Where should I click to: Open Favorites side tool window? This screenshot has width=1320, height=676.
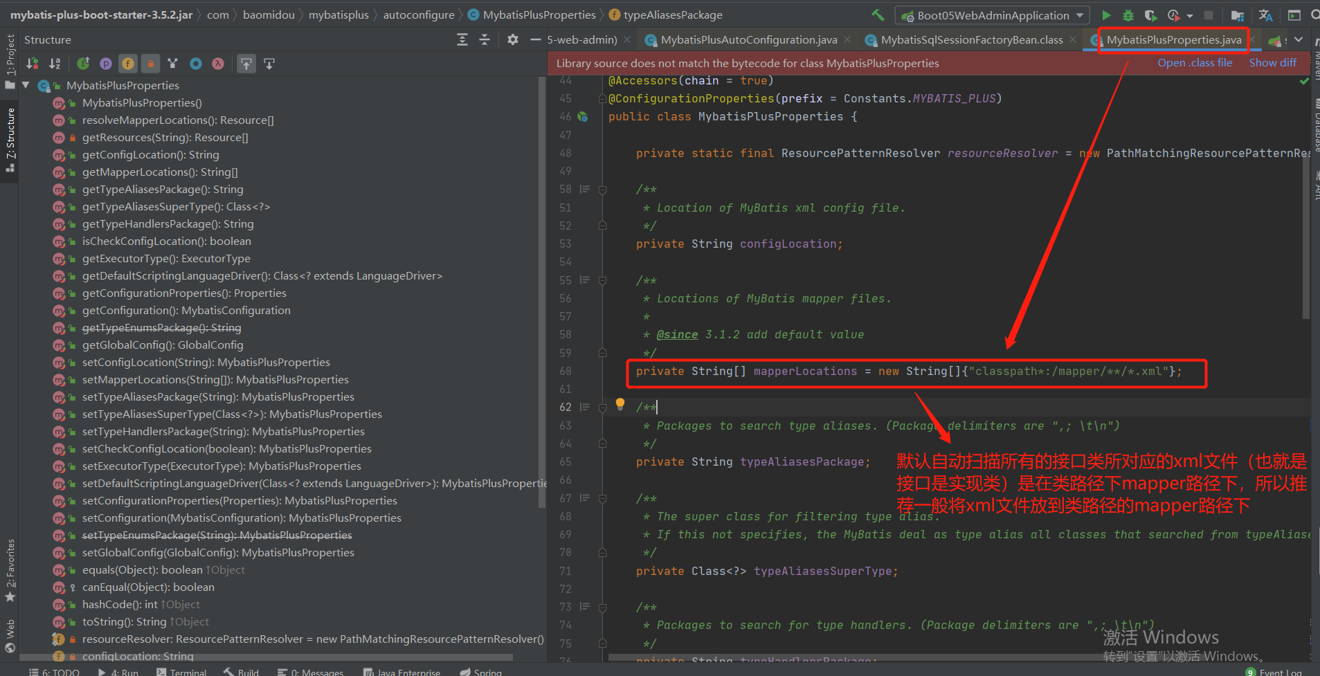pos(10,570)
